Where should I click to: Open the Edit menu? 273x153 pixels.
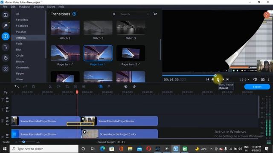click(x=13, y=7)
